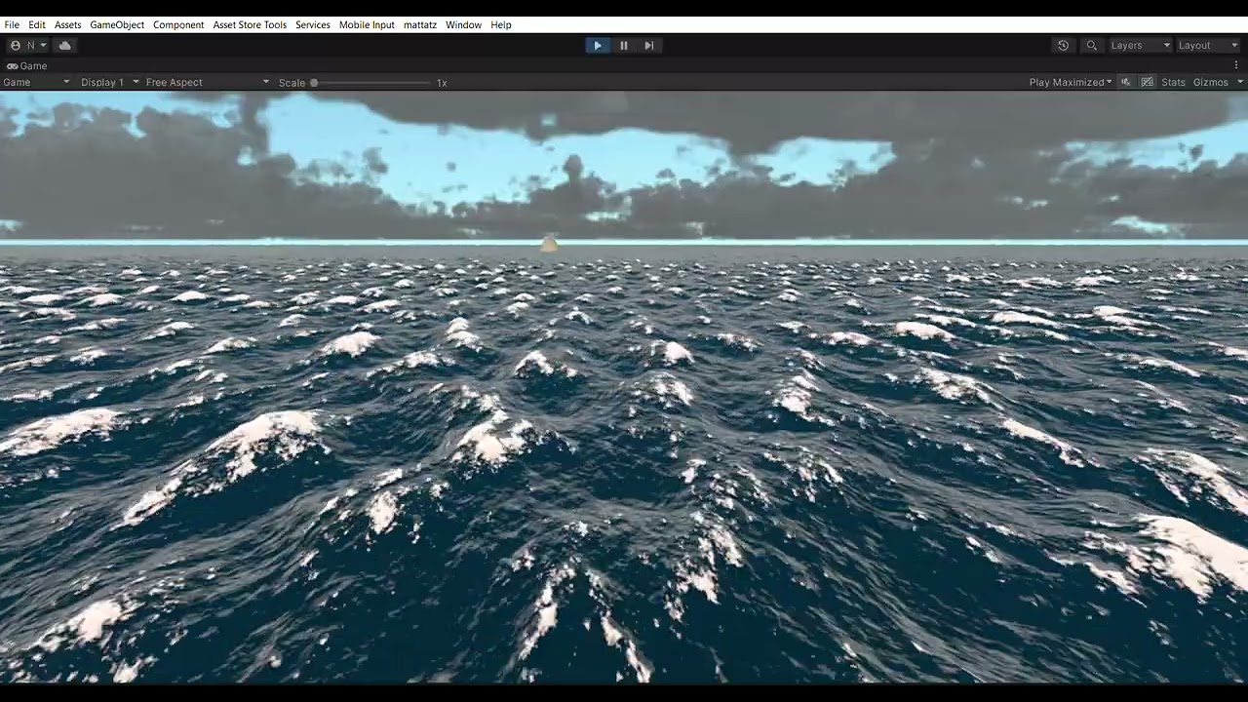Toggle Gizmos in Game view
The width and height of the screenshot is (1248, 702).
(1211, 83)
